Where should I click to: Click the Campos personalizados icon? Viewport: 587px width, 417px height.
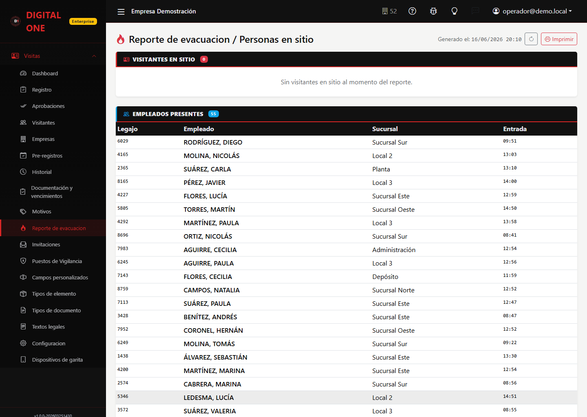[23, 277]
